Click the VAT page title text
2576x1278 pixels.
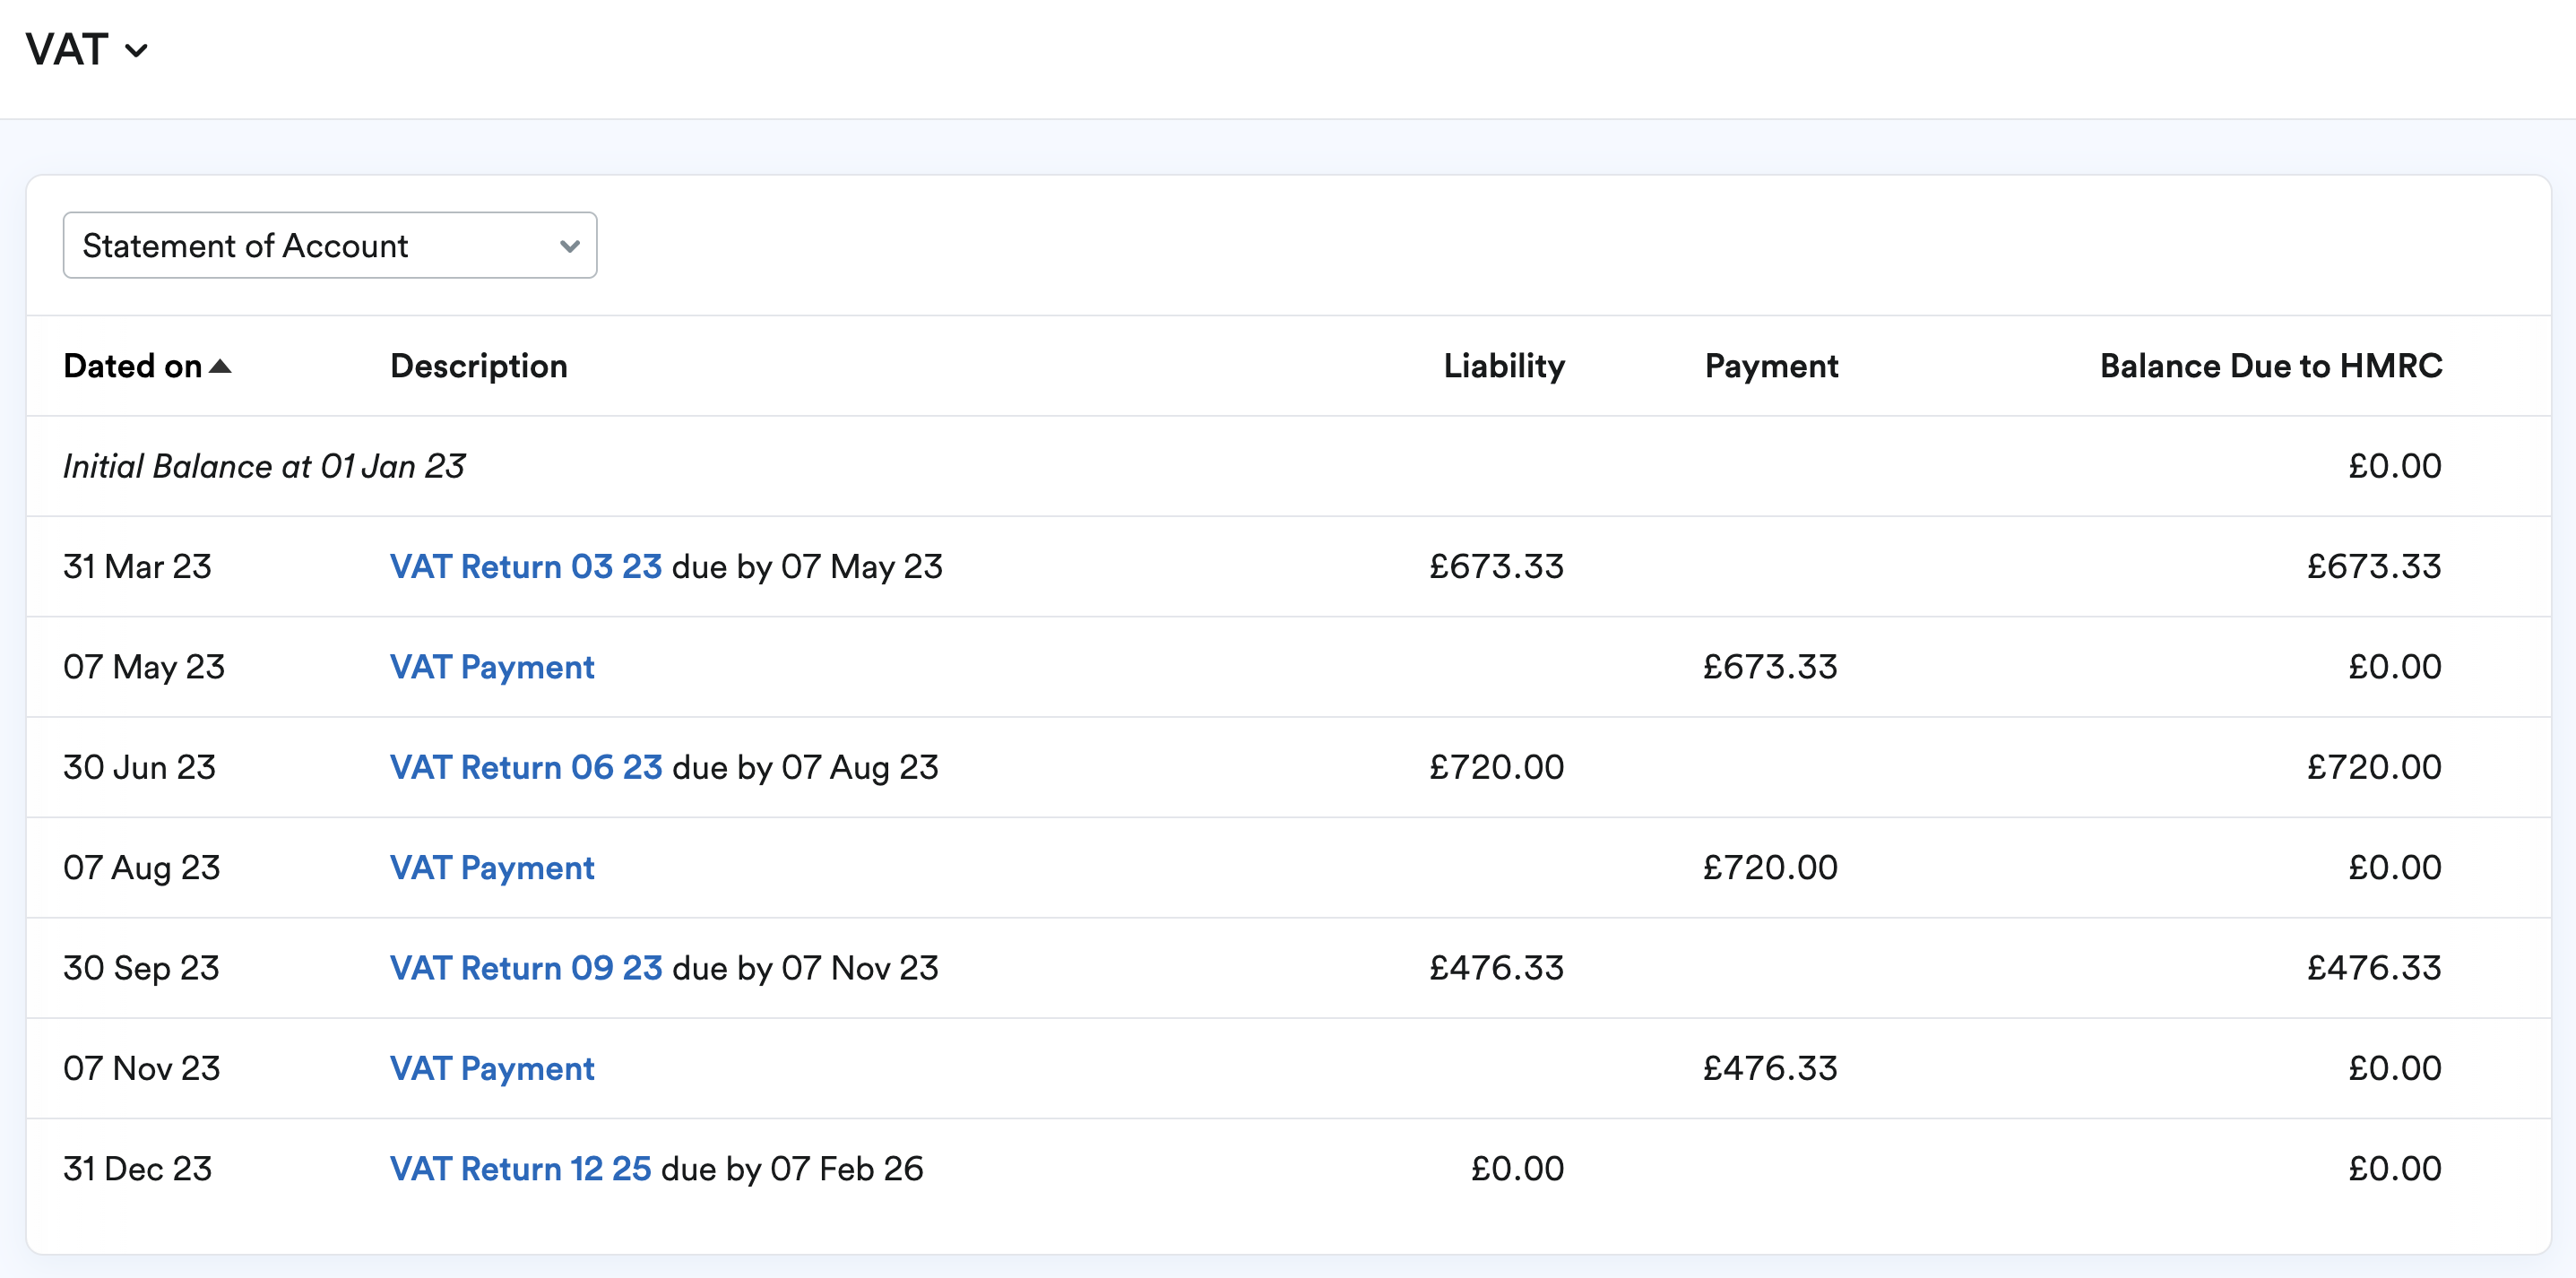point(66,50)
